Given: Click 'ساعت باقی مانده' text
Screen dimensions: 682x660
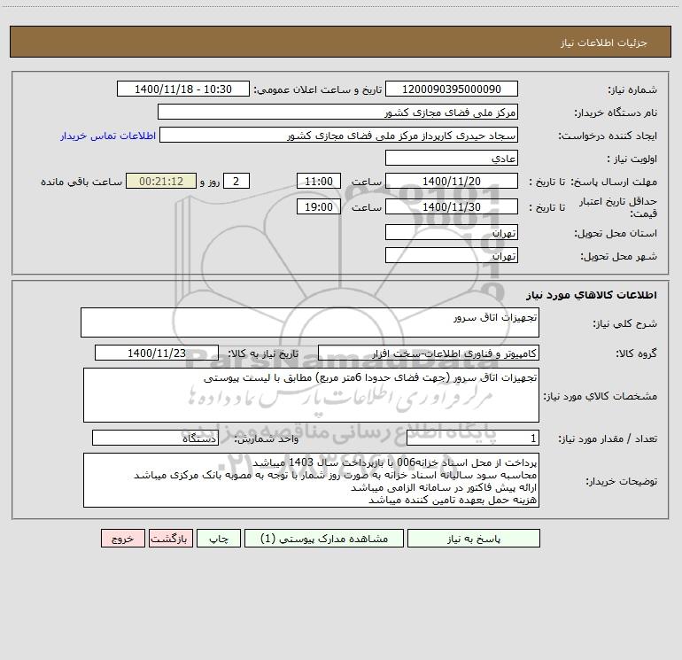Looking at the screenshot, I should point(81,182).
